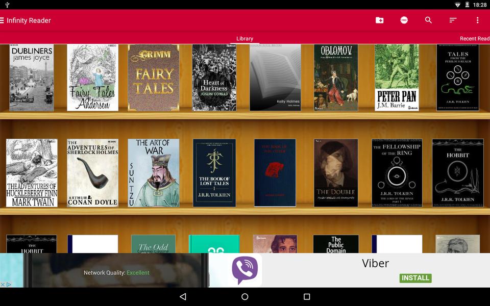Open the Oblomov book
490x306 pixels.
coord(336,78)
